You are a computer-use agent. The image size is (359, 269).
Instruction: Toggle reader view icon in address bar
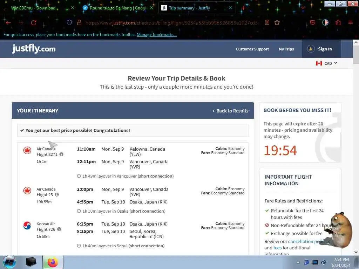pyautogui.click(x=267, y=22)
